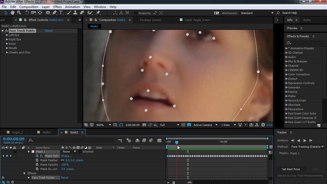Viewport: 327px width, 184px height.
Task: Toggle the fx switch for Face Track Points
Action: pos(3,178)
